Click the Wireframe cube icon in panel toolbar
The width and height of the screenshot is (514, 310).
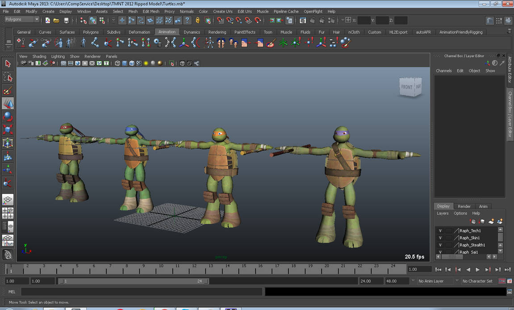[x=117, y=63]
